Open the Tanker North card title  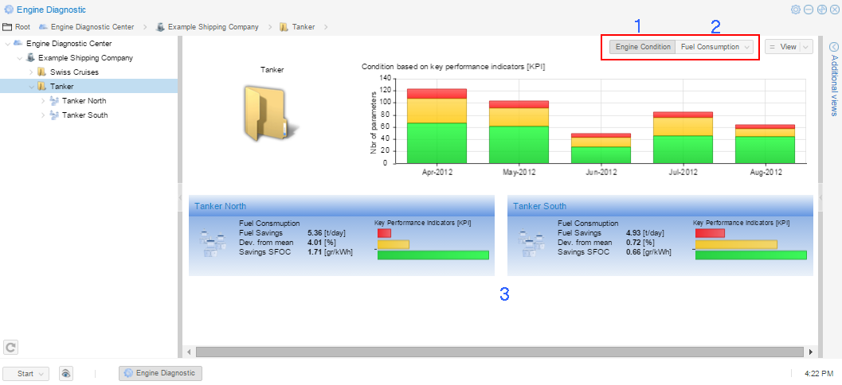coord(220,206)
